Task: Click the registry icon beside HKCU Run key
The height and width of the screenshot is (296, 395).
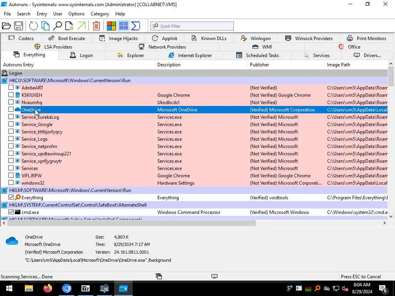Action: (x=4, y=81)
